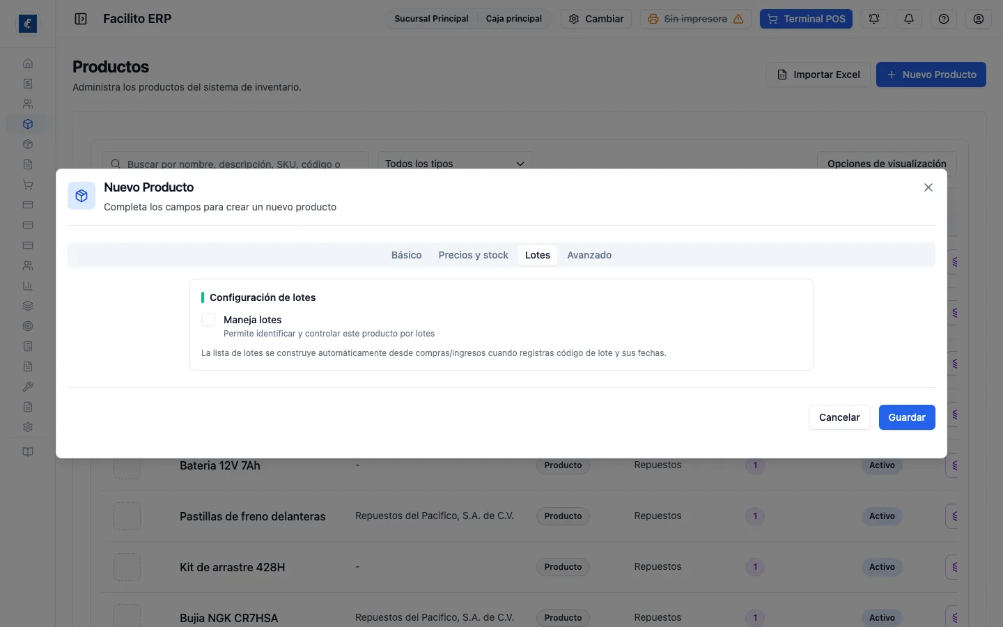Screen dimensions: 1003x627
Task: Open the calculator icon in sidebar
Action: [28, 346]
